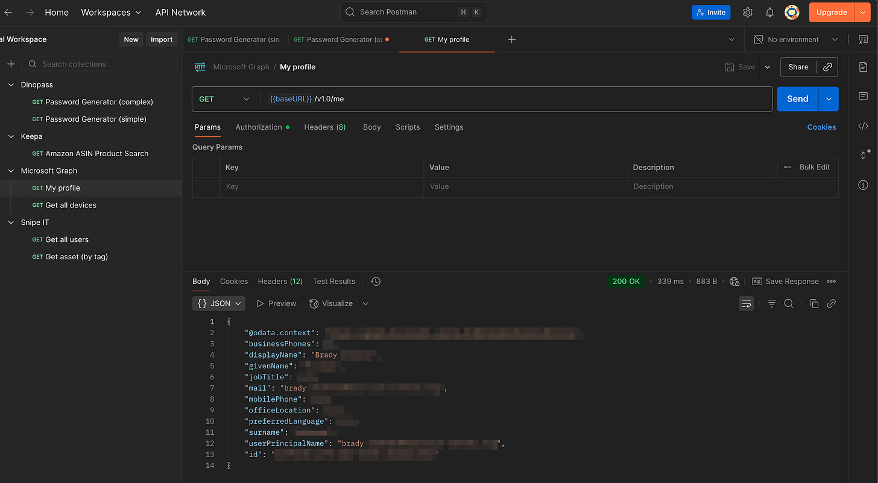Open the response Cookies tab
This screenshot has height=483, width=878.
pos(234,282)
